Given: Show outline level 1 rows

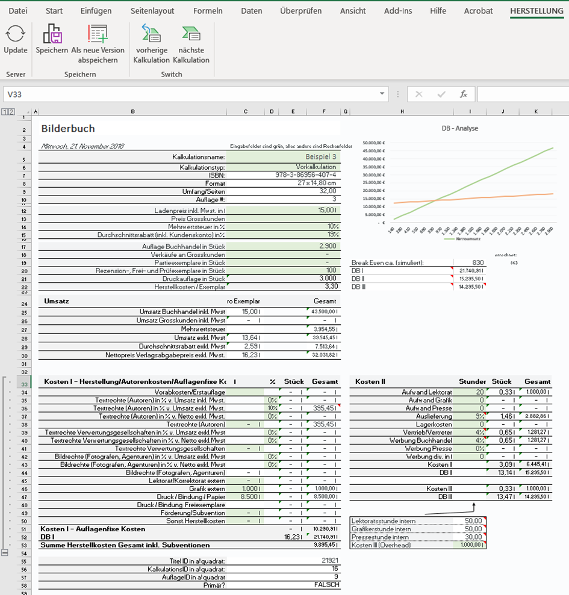Looking at the screenshot, I should click(4, 112).
